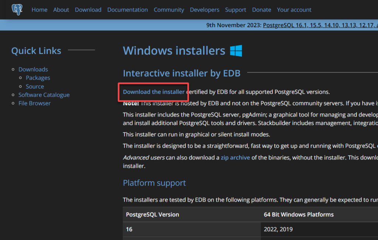This screenshot has width=378, height=240.
Task: Open the Home menu item
Action: point(39,10)
